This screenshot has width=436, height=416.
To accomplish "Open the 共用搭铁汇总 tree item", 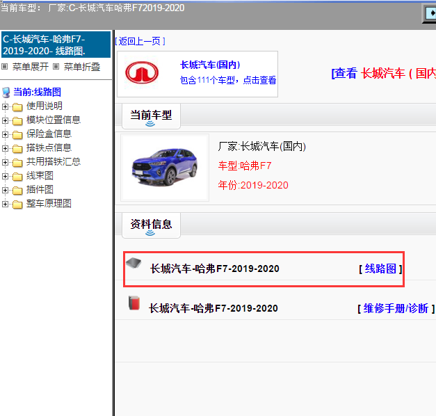I will pyautogui.click(x=54, y=161).
